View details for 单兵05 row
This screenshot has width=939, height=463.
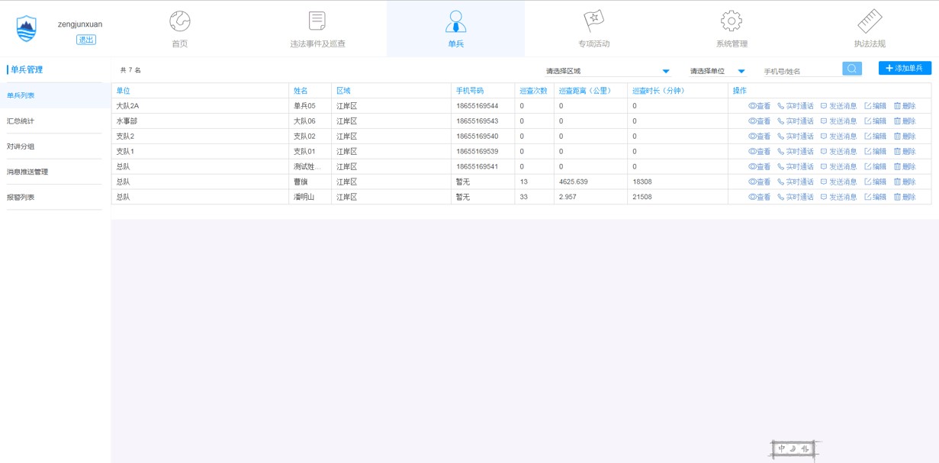(760, 106)
